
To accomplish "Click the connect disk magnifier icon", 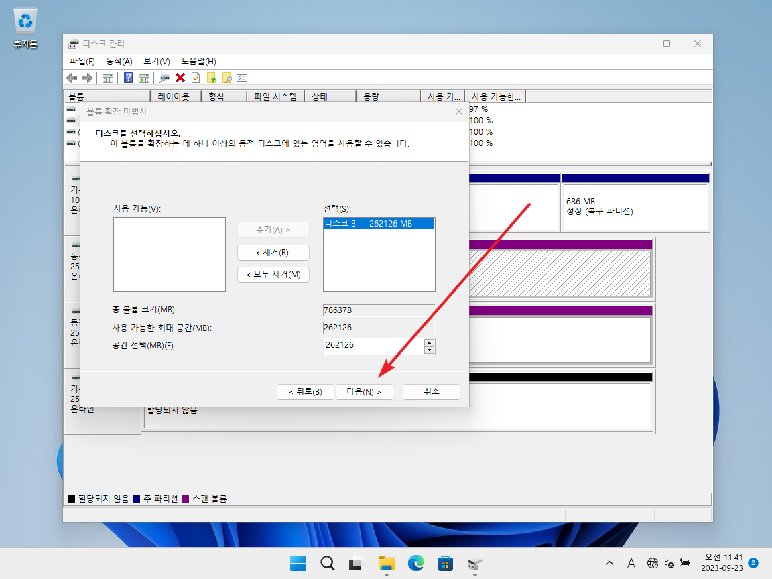I will (164, 78).
